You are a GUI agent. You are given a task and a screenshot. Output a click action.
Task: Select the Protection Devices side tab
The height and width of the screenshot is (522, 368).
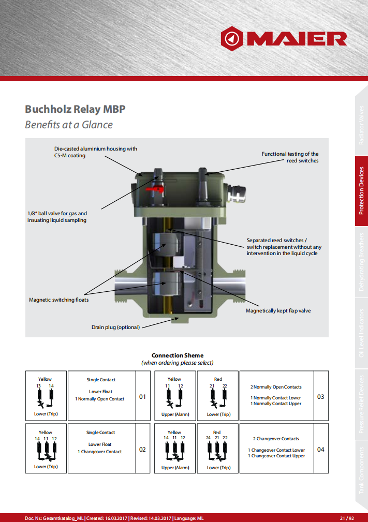(x=361, y=191)
